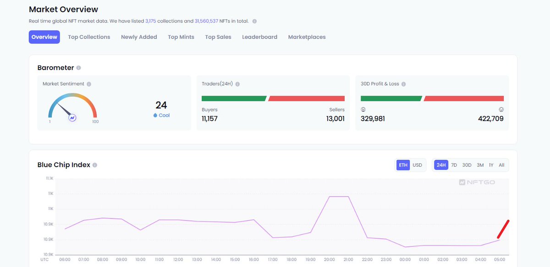
Task: Select the 1Y time range
Action: 491,165
